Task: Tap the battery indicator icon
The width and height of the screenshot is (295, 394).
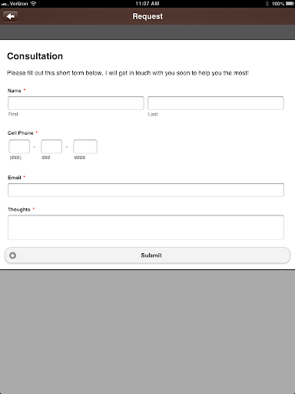Action: 290,4
